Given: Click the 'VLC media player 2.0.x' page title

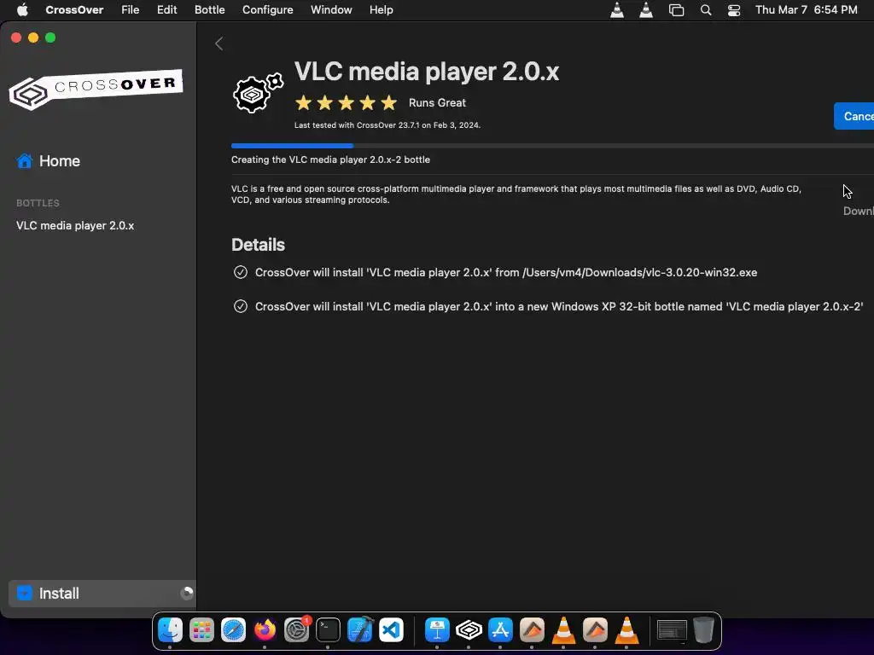Looking at the screenshot, I should 427,72.
